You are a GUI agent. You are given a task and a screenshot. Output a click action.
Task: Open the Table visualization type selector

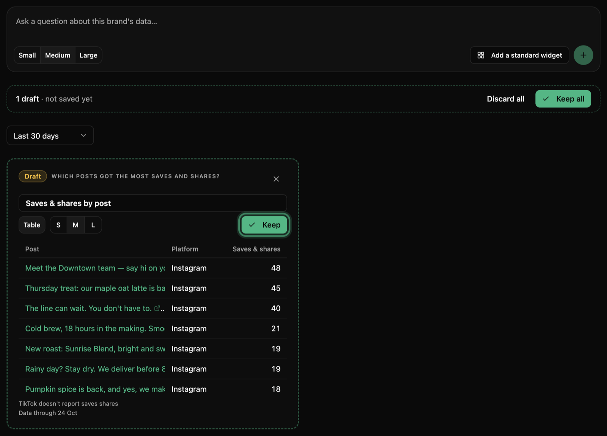pos(32,225)
